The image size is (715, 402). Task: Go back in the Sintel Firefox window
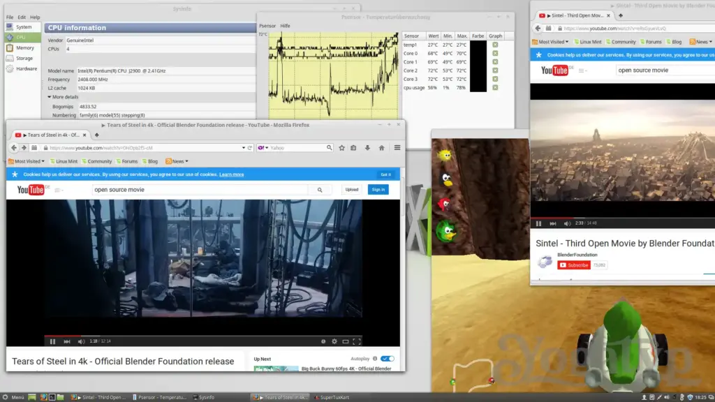pos(538,28)
